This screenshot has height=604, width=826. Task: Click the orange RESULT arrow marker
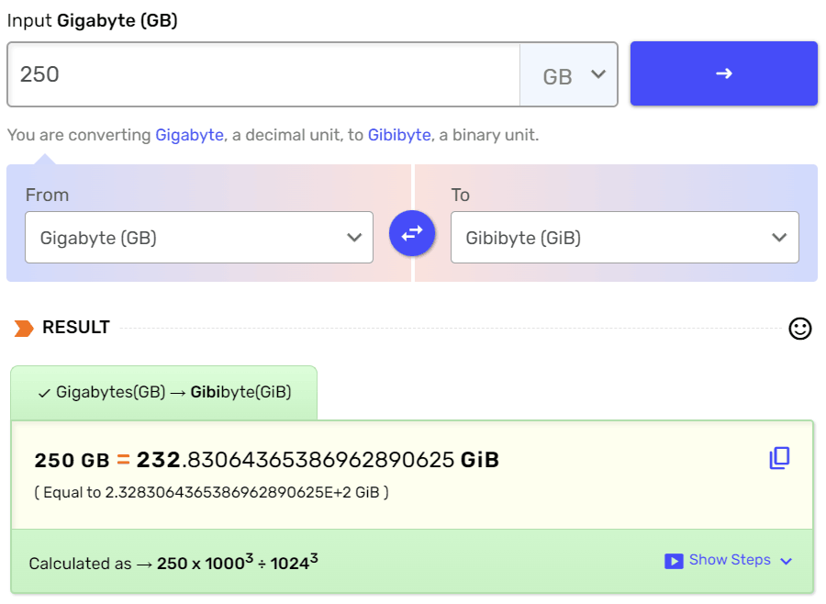tap(24, 329)
